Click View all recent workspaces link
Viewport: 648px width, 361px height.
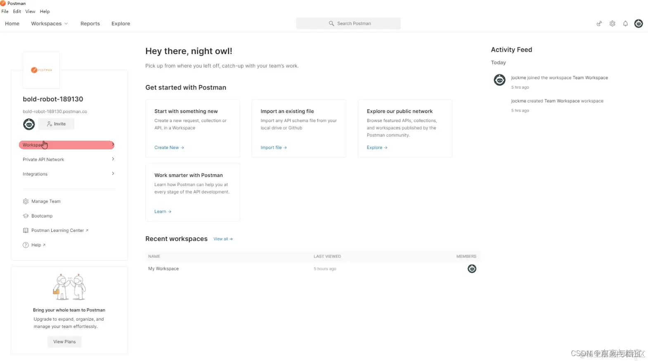pos(223,239)
